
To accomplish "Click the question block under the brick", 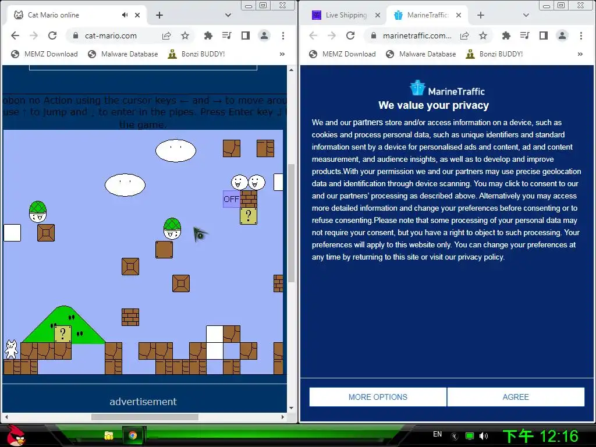I will [x=249, y=216].
